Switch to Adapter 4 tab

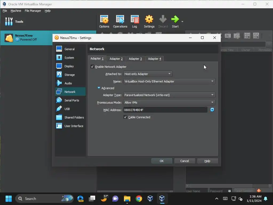click(154, 59)
